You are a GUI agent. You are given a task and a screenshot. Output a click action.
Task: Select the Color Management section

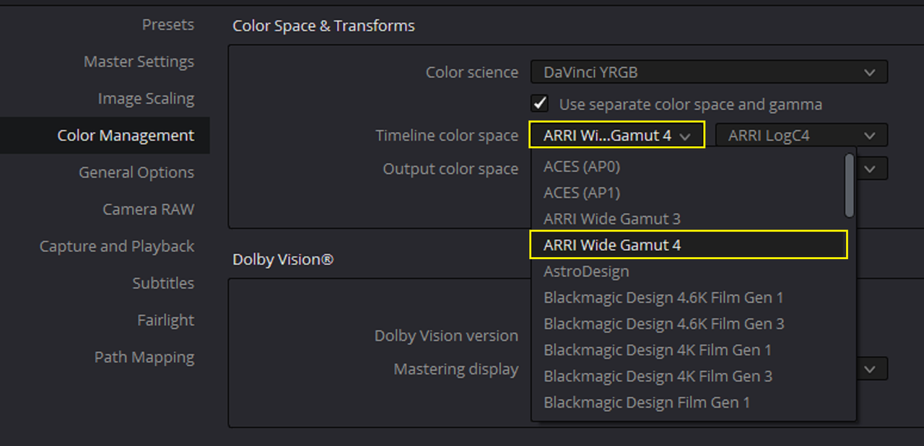[105, 135]
